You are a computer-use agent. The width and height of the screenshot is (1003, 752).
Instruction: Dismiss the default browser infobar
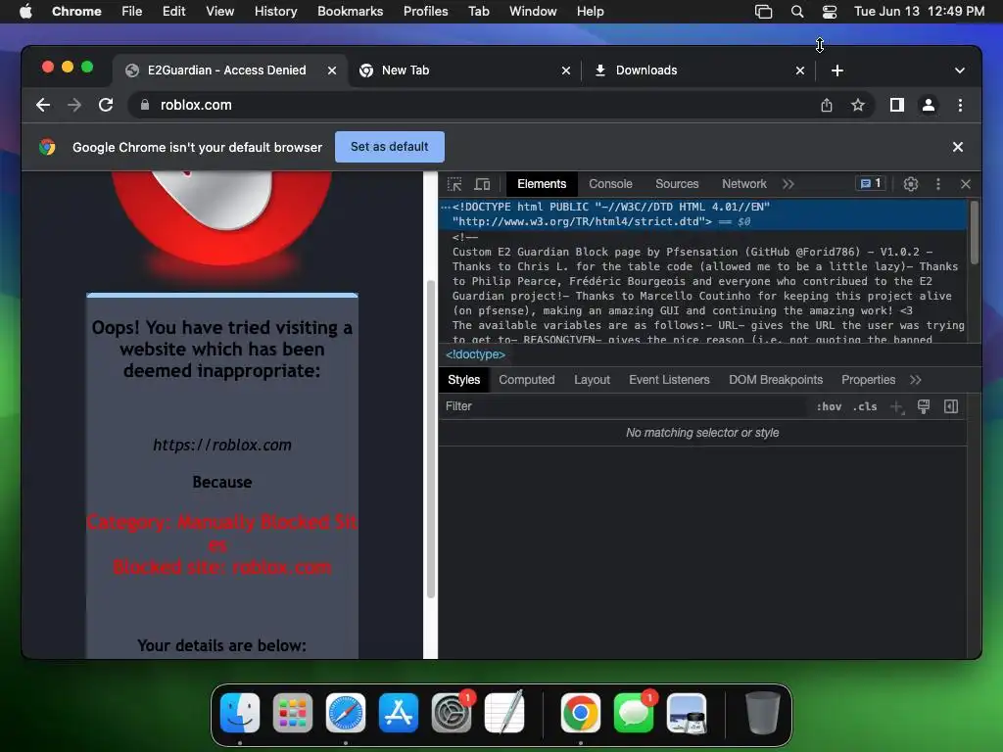pyautogui.click(x=958, y=147)
